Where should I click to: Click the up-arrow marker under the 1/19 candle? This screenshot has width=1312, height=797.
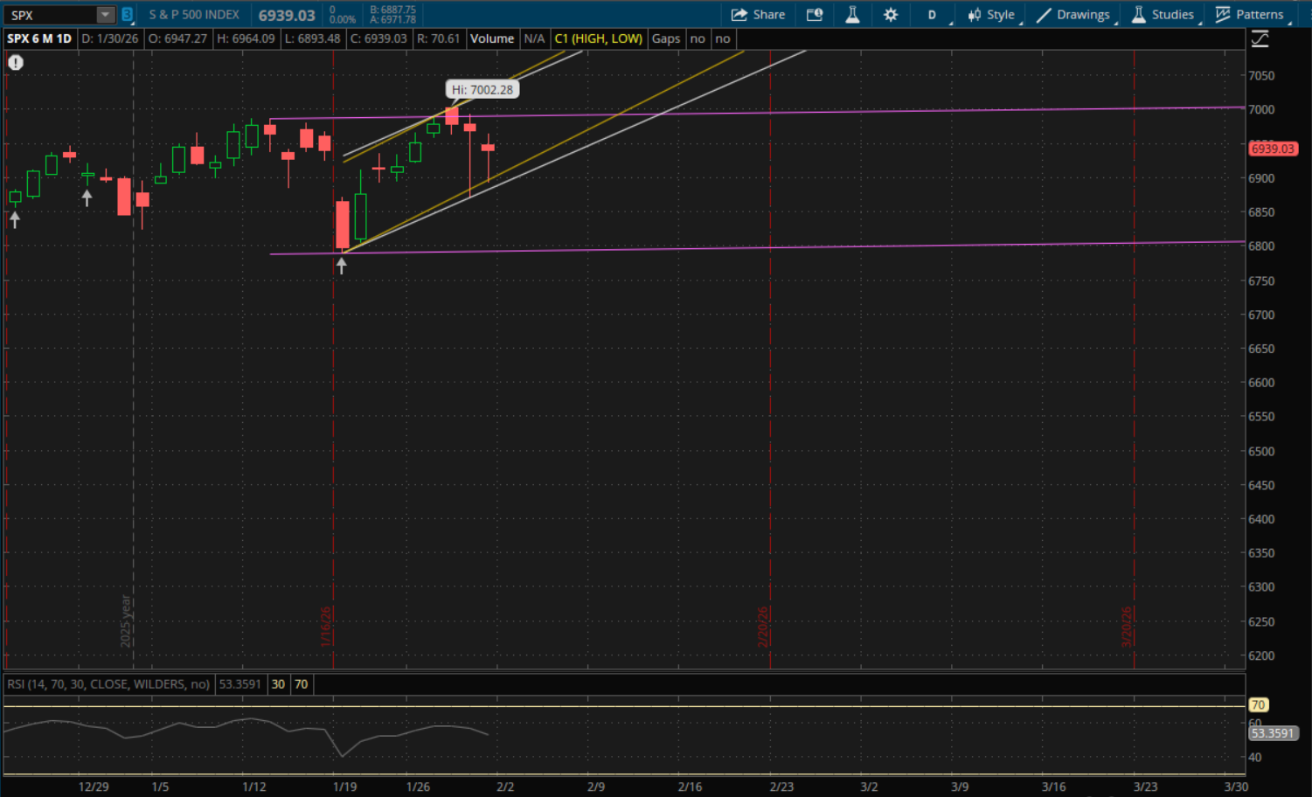[342, 266]
